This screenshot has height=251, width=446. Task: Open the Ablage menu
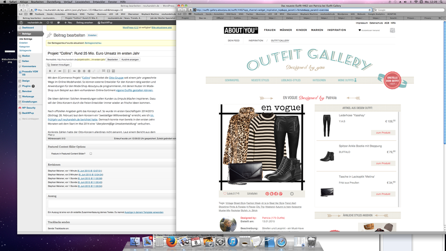click(23, 2)
